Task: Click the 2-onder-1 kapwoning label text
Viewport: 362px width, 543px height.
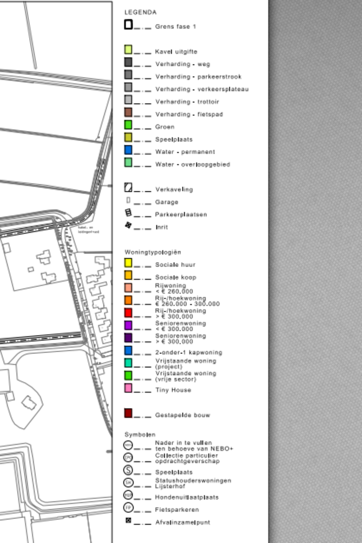Action: [189, 352]
